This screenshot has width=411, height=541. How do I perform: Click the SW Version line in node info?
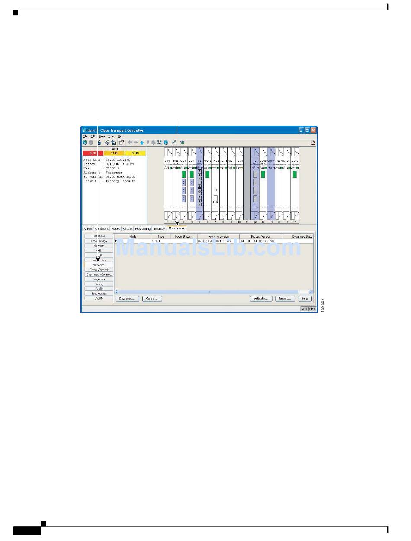(109, 177)
